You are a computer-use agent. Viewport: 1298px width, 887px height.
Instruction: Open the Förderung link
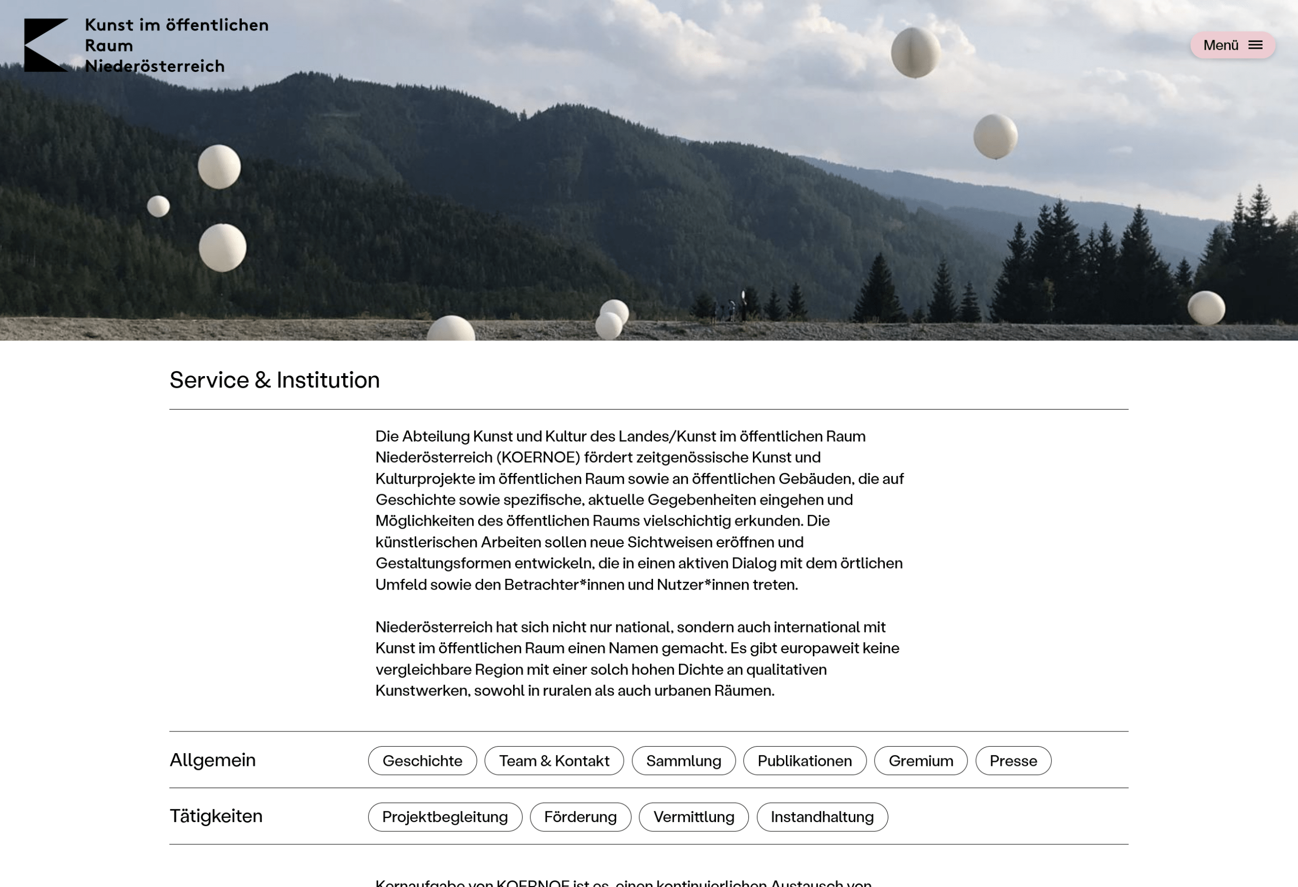point(580,817)
